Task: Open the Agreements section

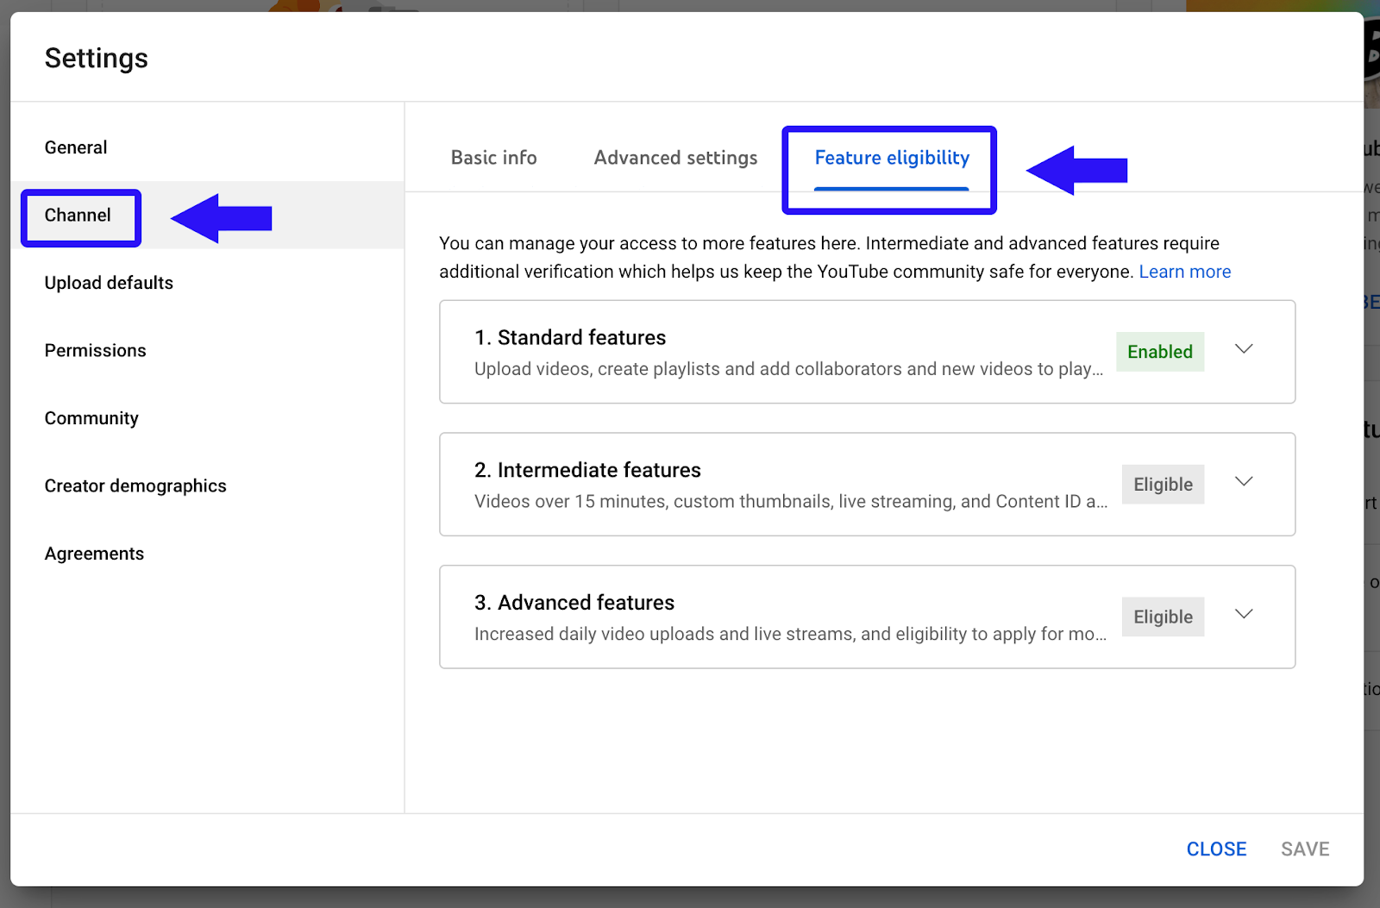Action: tap(94, 553)
